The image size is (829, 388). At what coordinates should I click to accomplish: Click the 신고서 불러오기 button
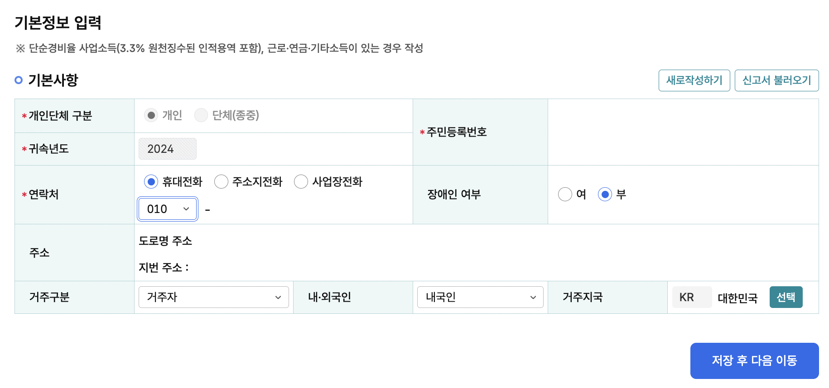point(776,80)
